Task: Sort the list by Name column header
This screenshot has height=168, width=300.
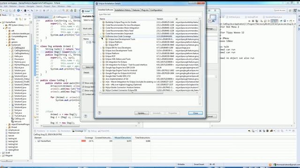Action: tap(127, 19)
